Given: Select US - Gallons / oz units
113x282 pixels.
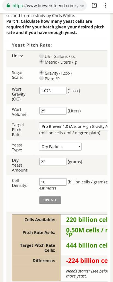Looking at the screenshot, I should pos(42,56).
